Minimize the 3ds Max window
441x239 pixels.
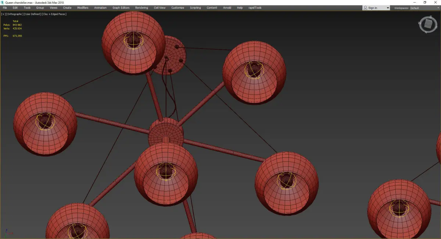tap(415, 2)
